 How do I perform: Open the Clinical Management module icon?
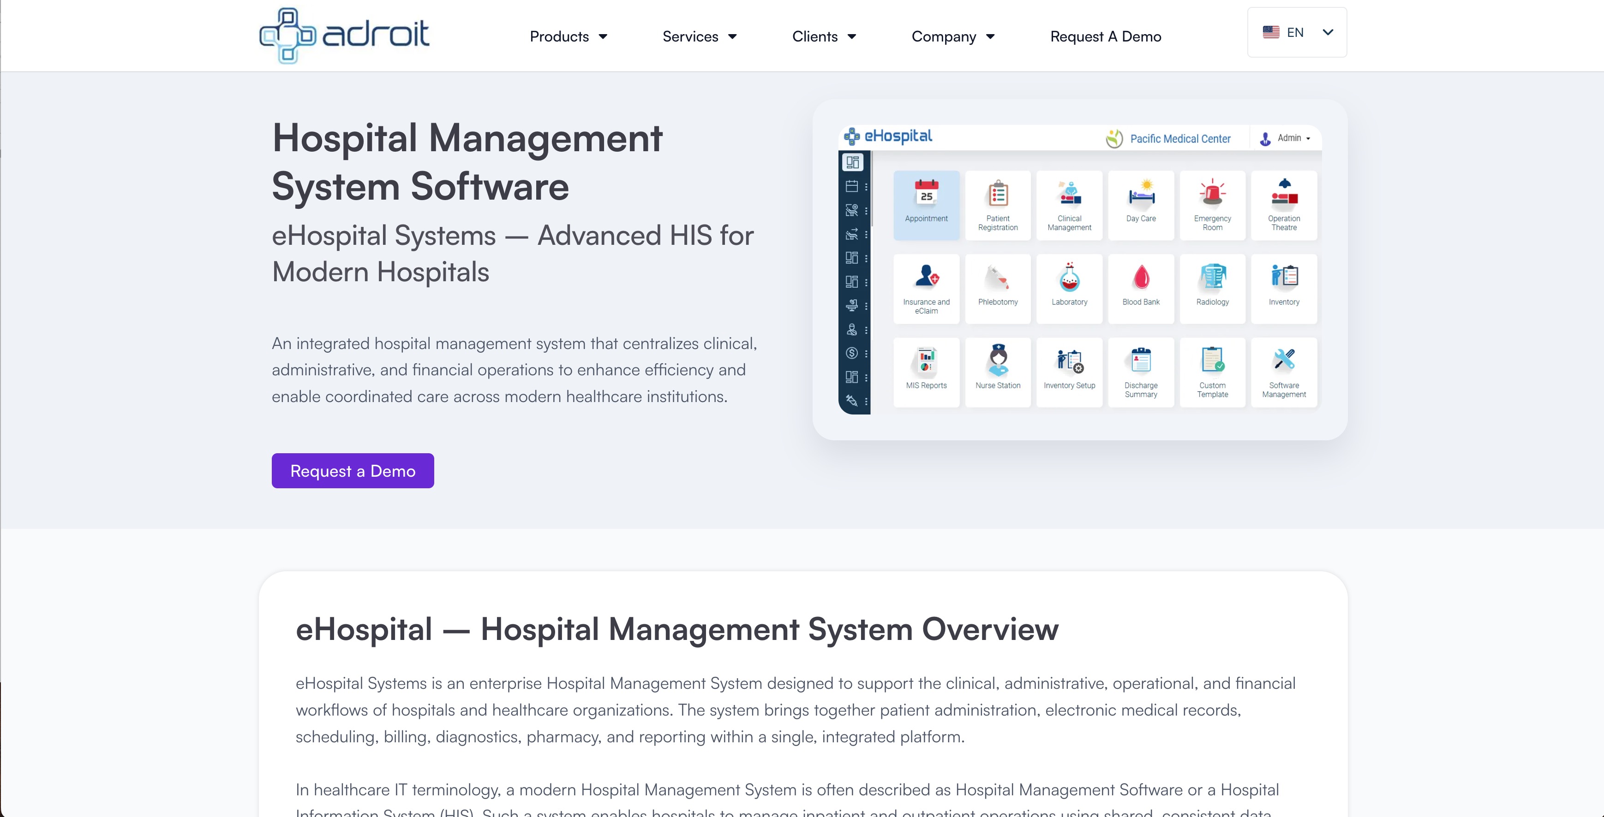coord(1069,205)
